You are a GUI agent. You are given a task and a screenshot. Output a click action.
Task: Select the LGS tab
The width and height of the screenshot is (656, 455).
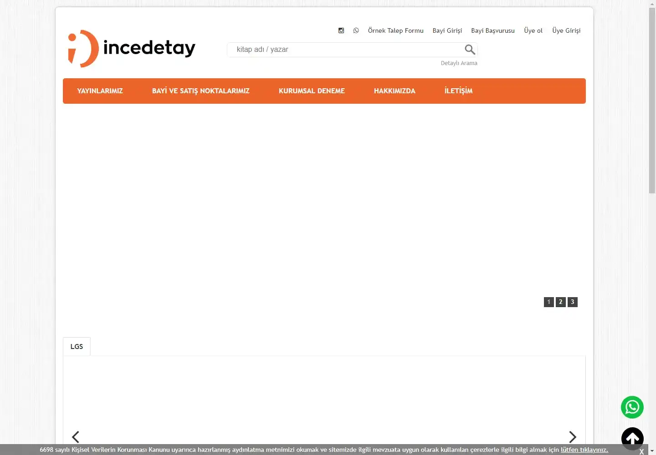point(77,346)
